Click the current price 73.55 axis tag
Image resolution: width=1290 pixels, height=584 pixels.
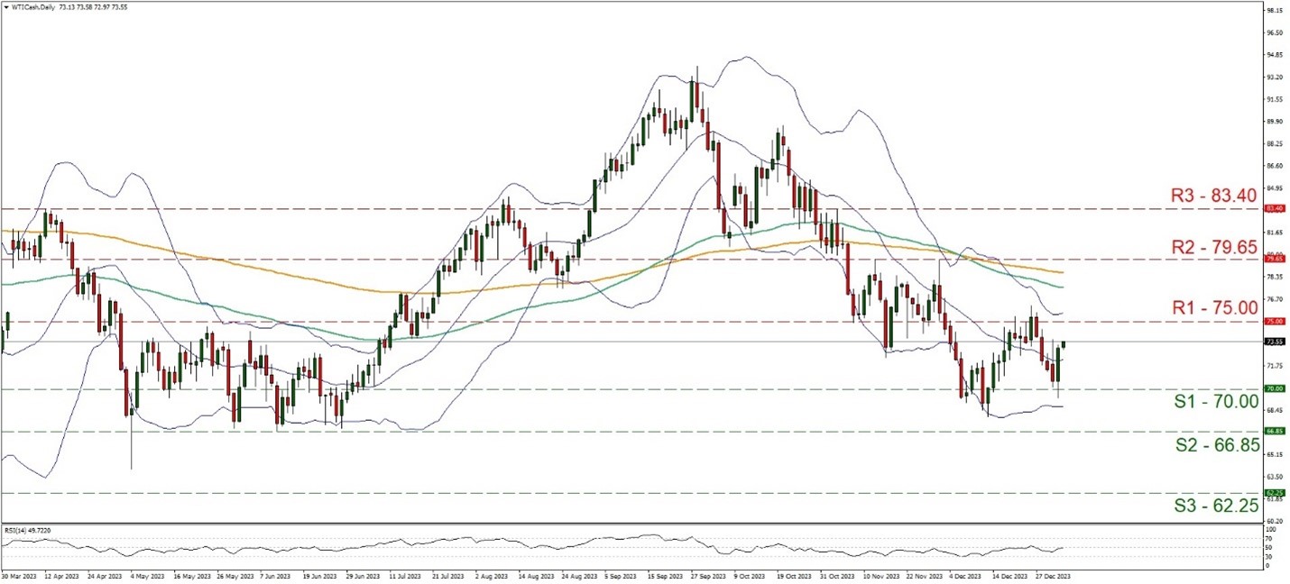(x=1274, y=342)
